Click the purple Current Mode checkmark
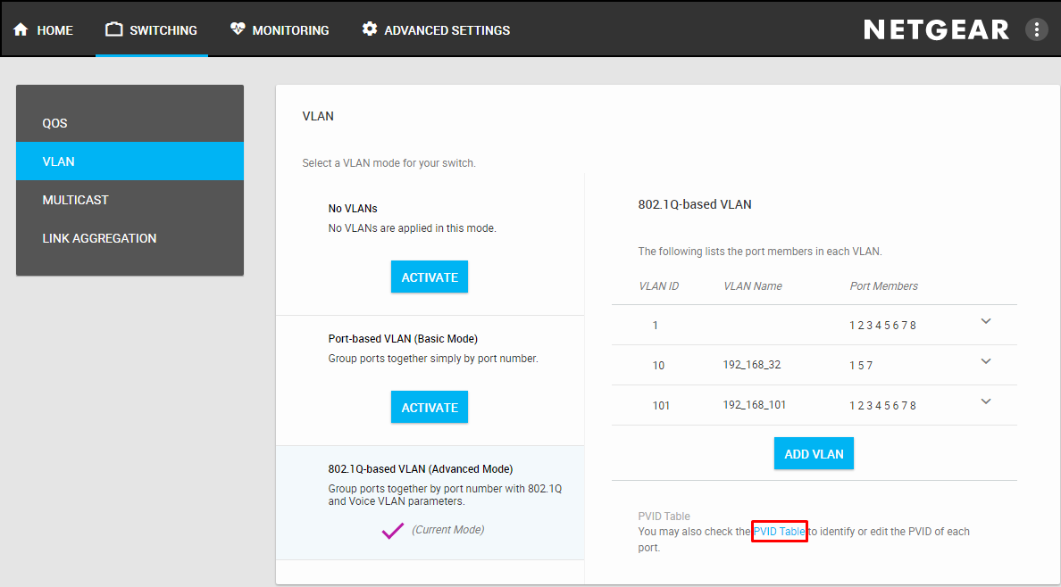This screenshot has width=1061, height=587. click(392, 531)
